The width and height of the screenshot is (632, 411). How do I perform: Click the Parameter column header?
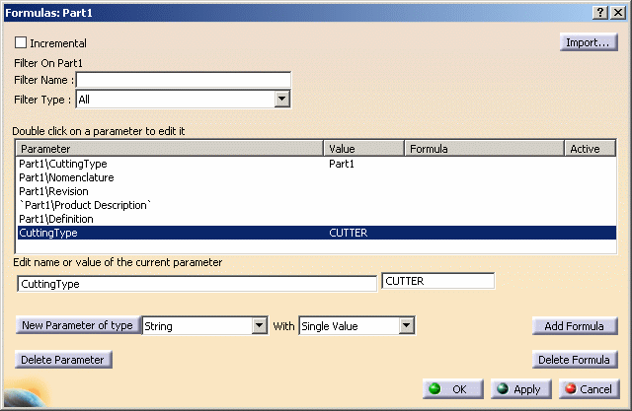click(x=170, y=149)
